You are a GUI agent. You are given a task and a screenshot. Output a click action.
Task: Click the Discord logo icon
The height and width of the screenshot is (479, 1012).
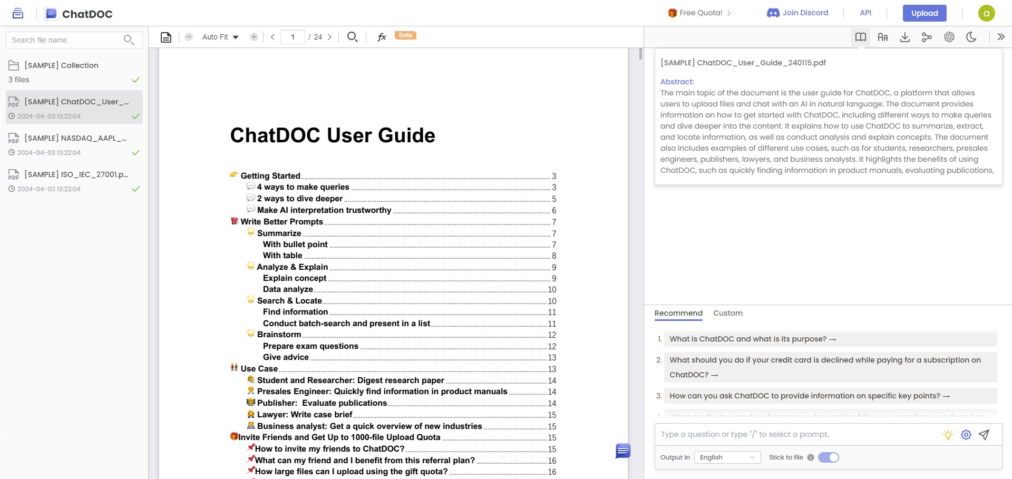(773, 13)
